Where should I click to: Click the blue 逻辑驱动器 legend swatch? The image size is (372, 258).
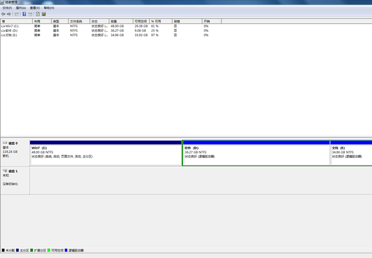(x=67, y=250)
